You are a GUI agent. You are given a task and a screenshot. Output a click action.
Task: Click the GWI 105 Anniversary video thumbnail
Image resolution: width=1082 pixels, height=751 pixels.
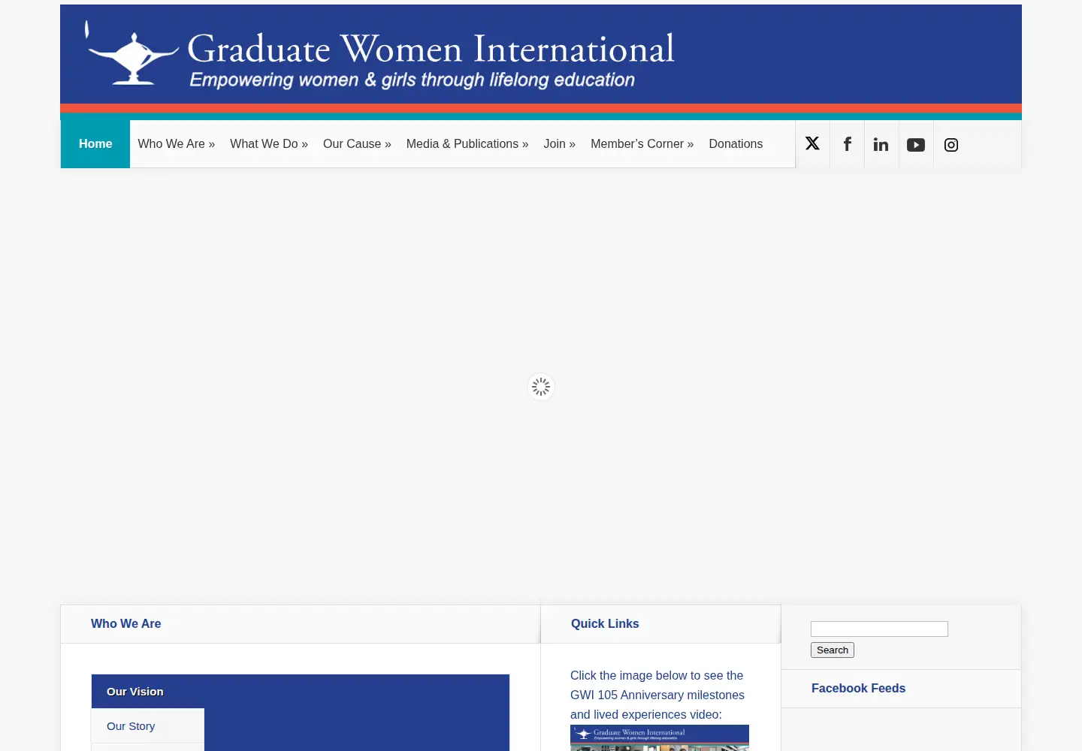click(660, 737)
